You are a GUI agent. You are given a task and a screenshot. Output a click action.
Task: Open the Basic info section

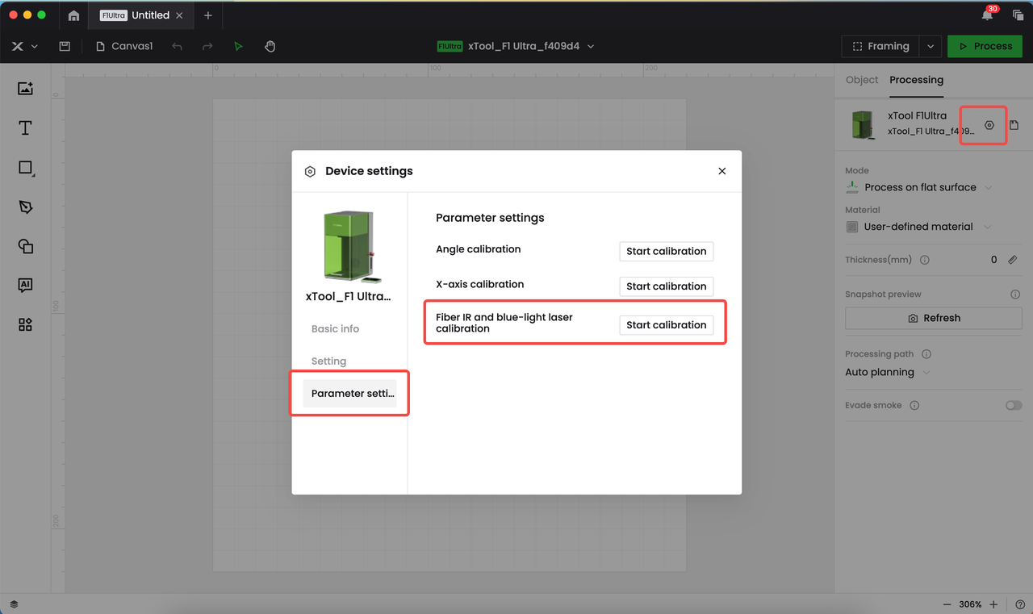[335, 328]
